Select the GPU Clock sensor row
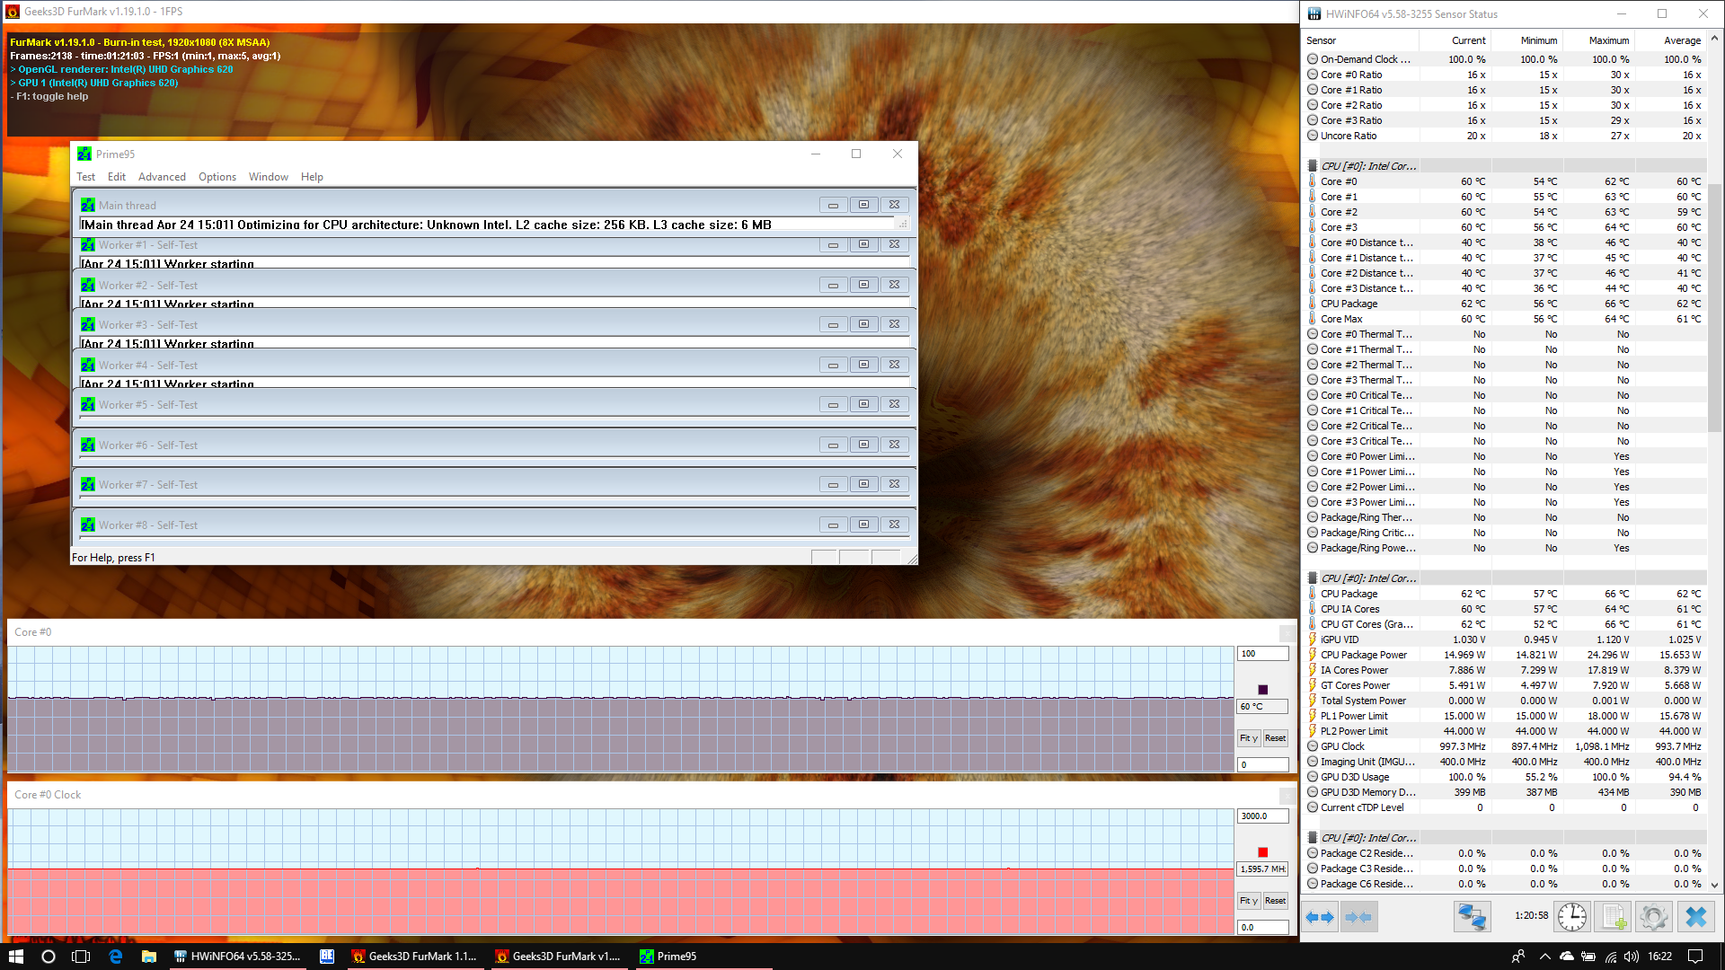The width and height of the screenshot is (1725, 970). [x=1505, y=746]
